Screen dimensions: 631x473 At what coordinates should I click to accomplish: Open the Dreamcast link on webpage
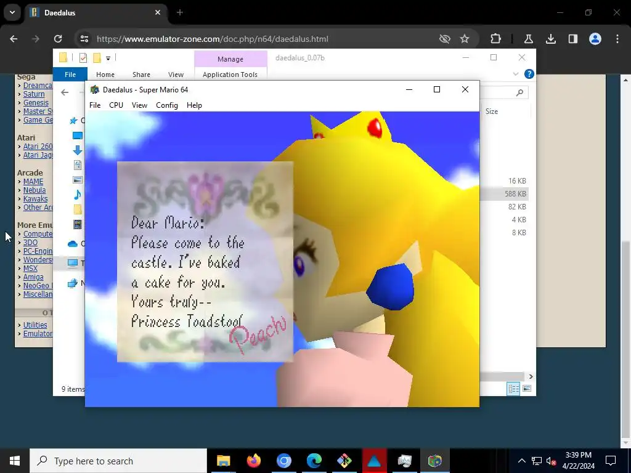38,85
